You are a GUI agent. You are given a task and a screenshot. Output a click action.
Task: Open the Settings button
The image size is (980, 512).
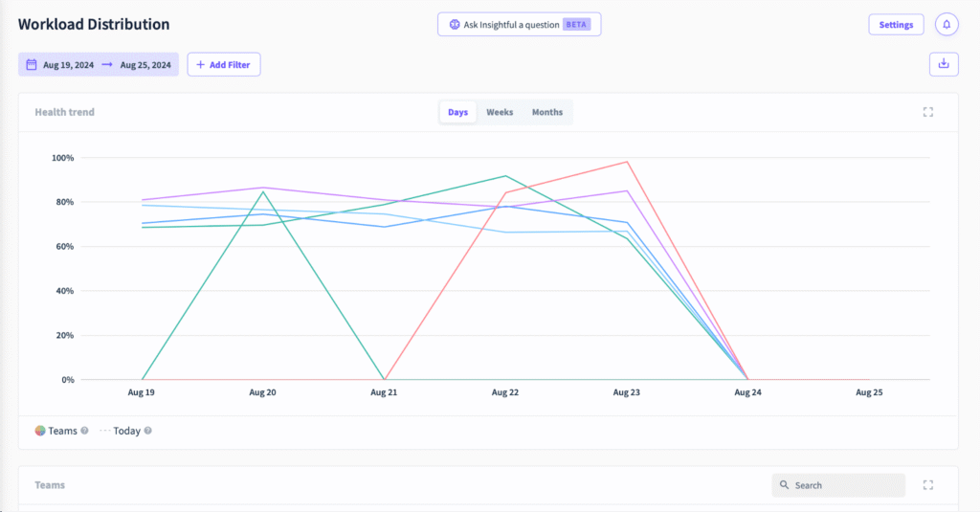896,25
